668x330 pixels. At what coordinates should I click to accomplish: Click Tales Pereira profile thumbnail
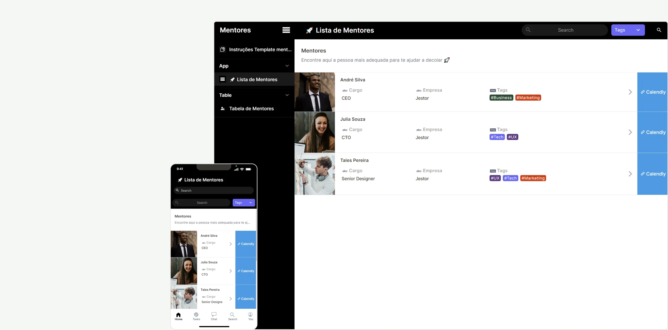(314, 174)
